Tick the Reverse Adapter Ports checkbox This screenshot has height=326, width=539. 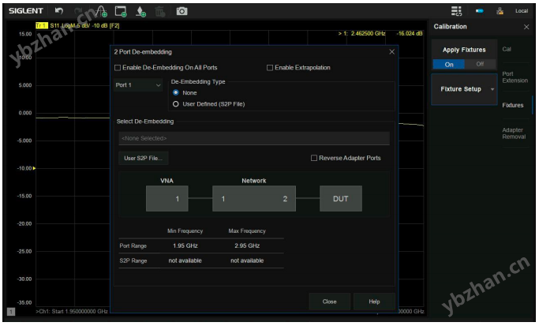pyautogui.click(x=314, y=158)
